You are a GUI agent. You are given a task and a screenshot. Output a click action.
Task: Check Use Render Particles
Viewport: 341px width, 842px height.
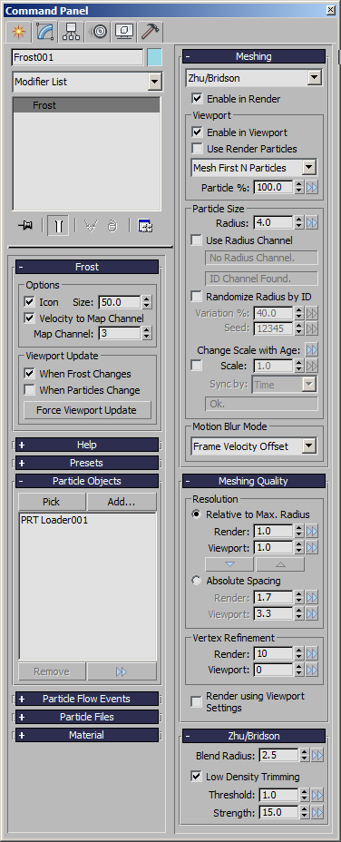click(197, 149)
